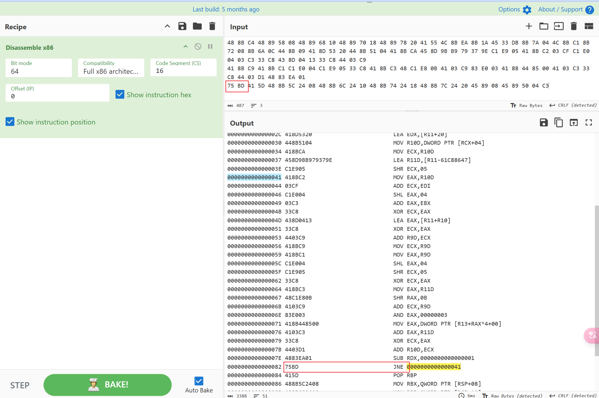The image size is (599, 398).
Task: Open a folder as input
Action: (x=544, y=26)
